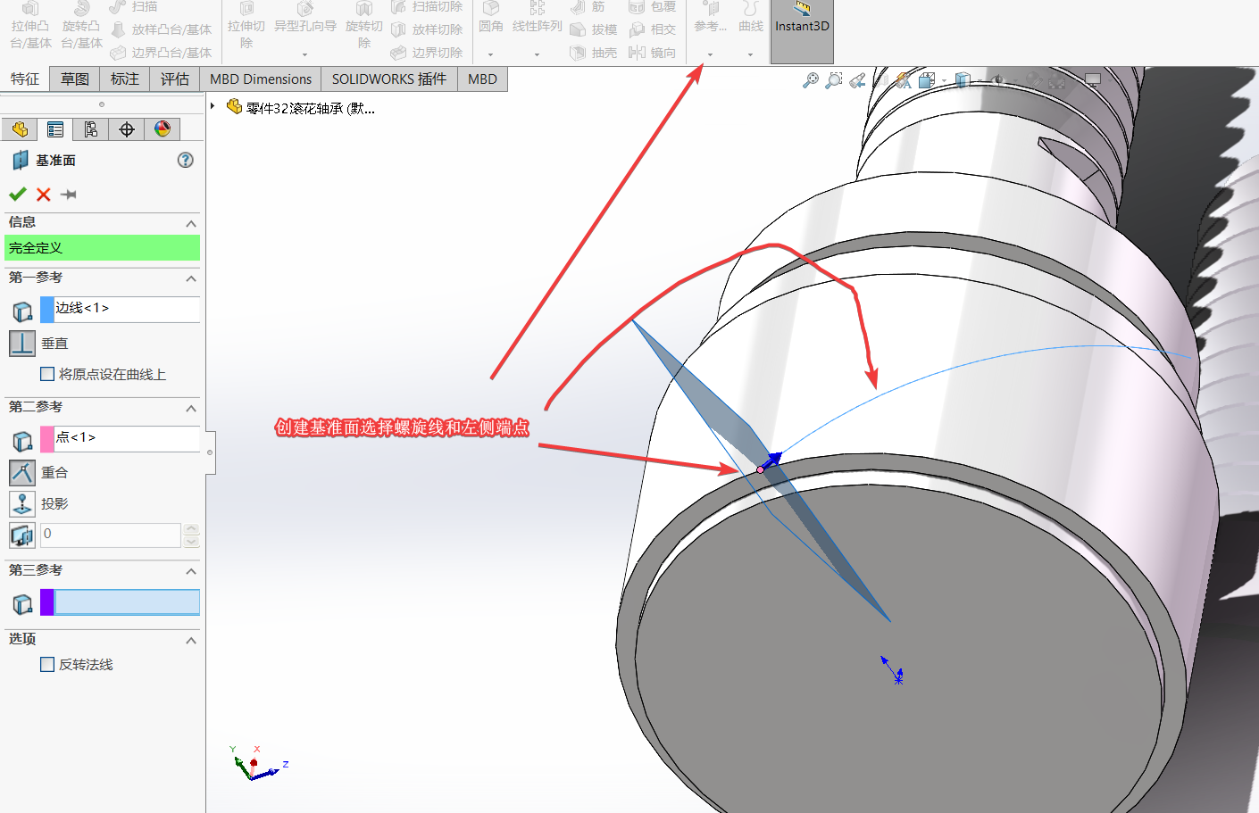Click the offset distance icon in 第二参考

22,535
